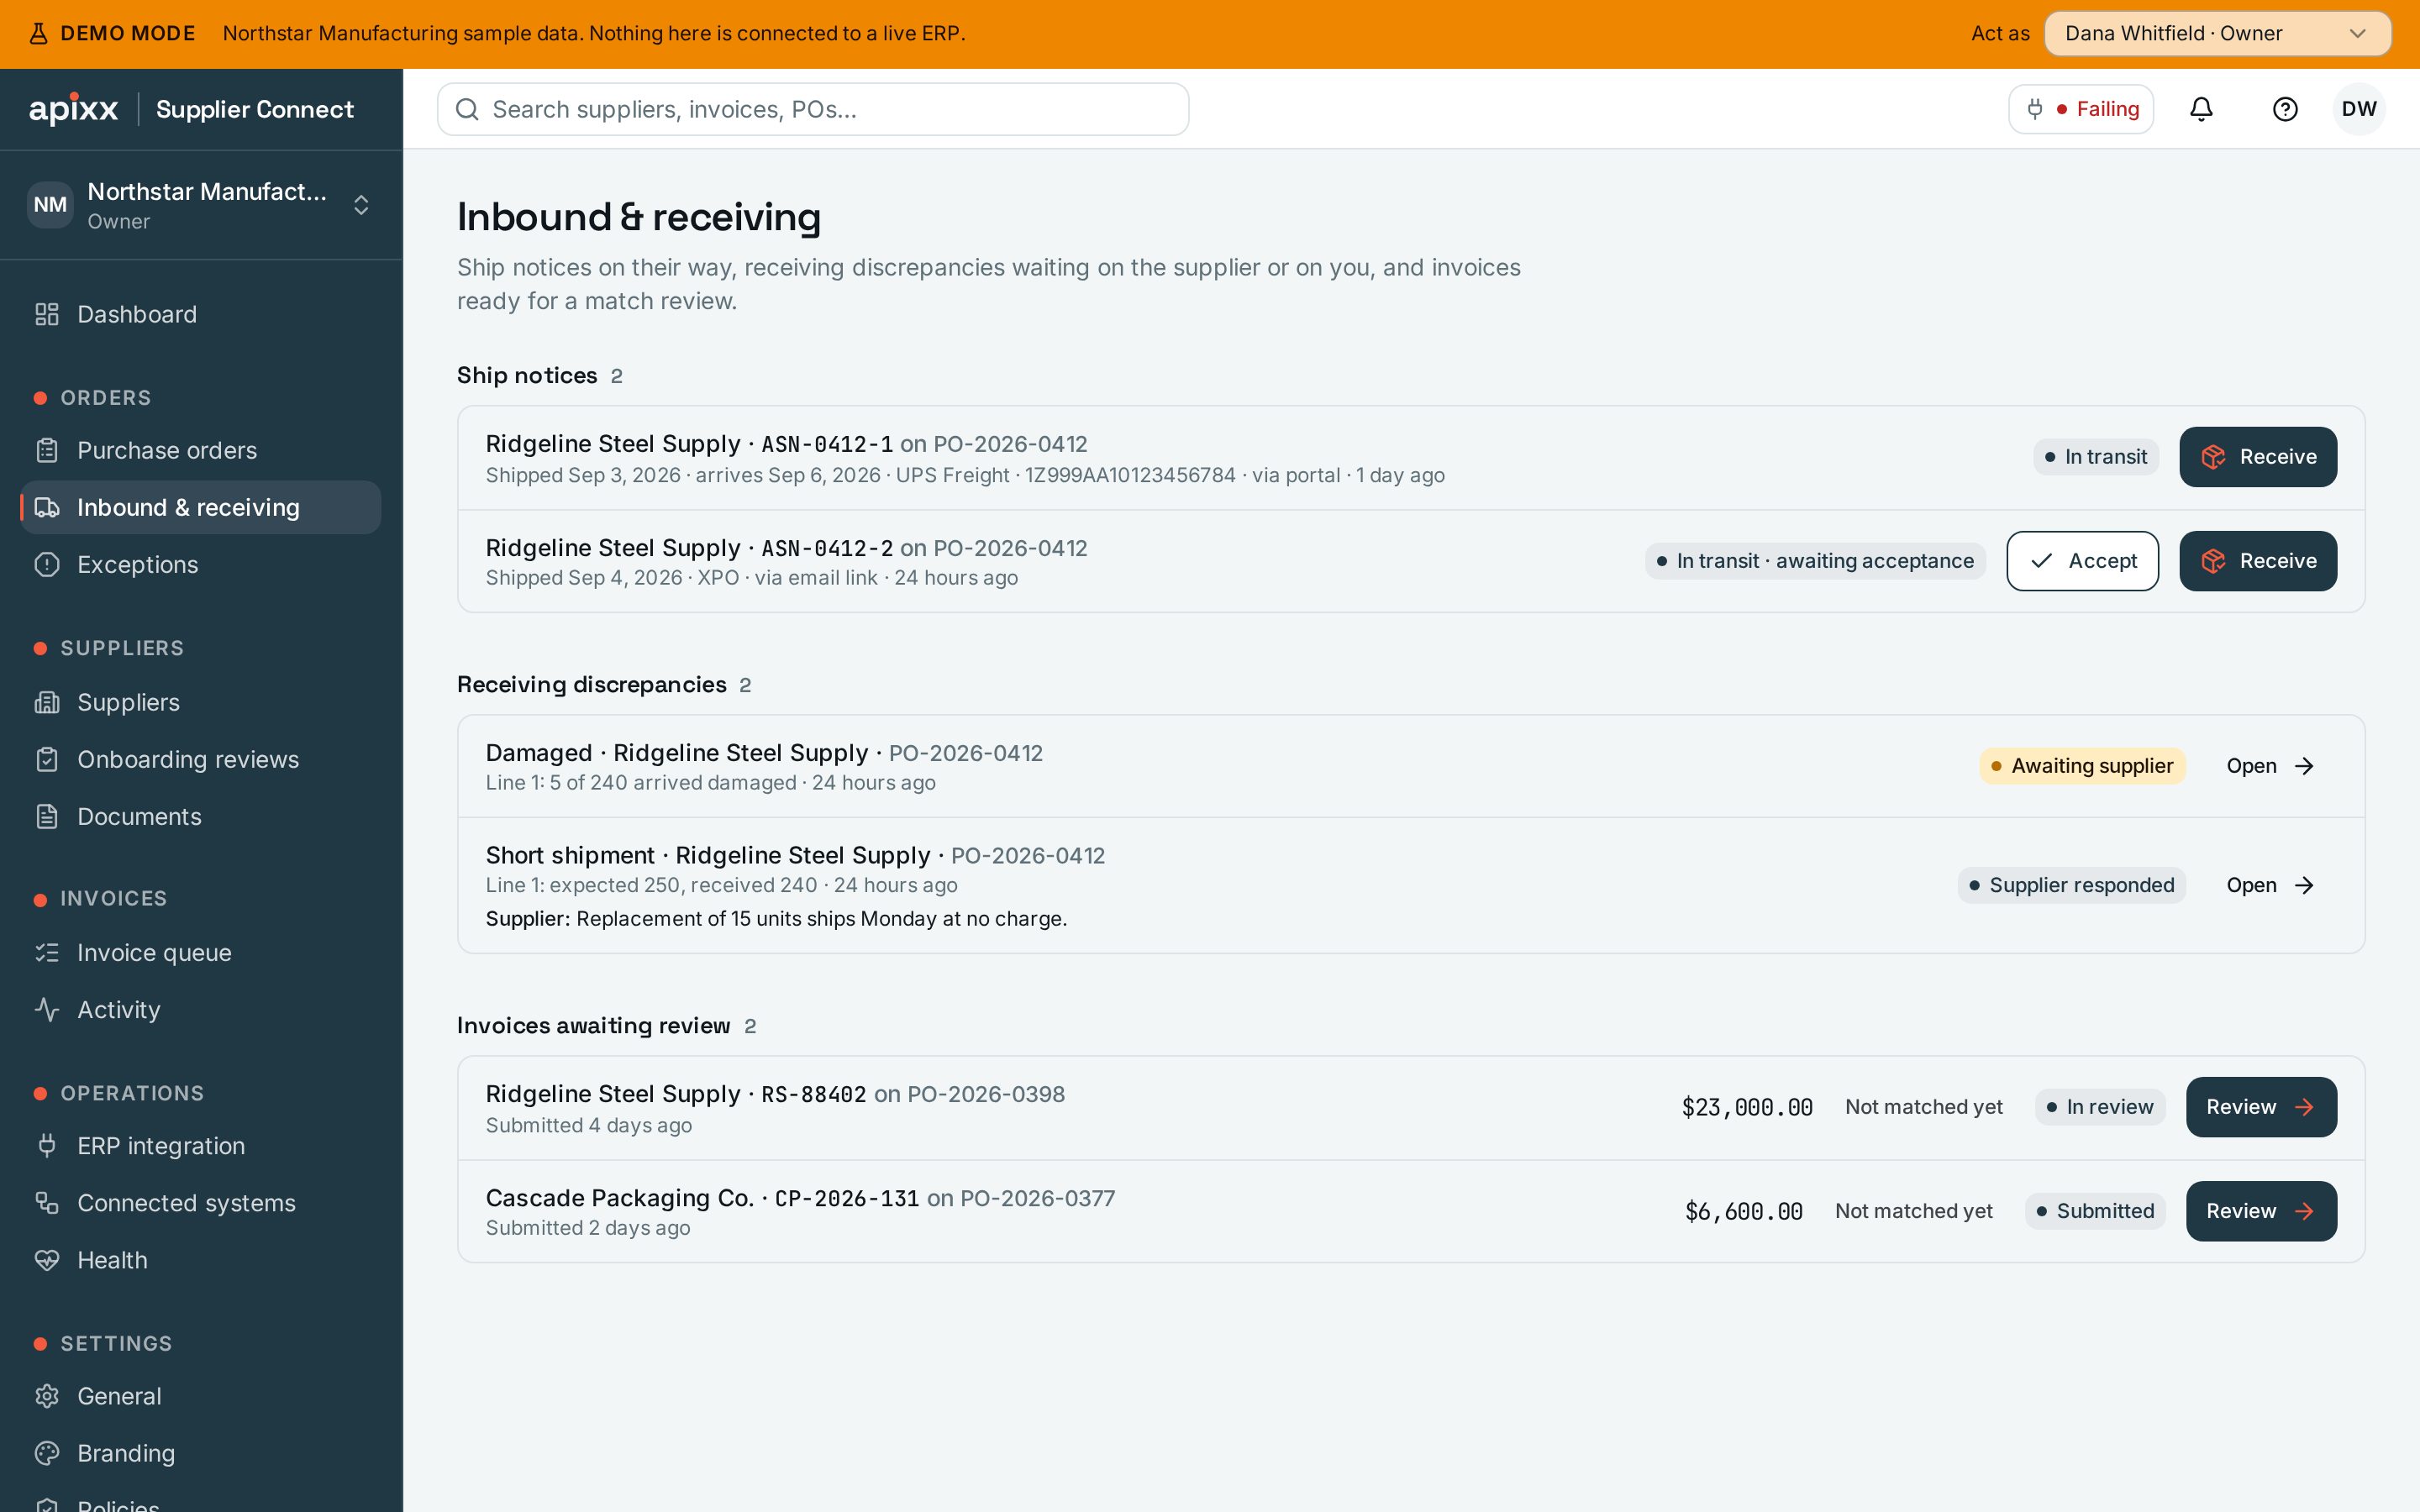
Task: Click PO-2026-0412 on ASN-0412-1 row
Action: tap(1010, 444)
